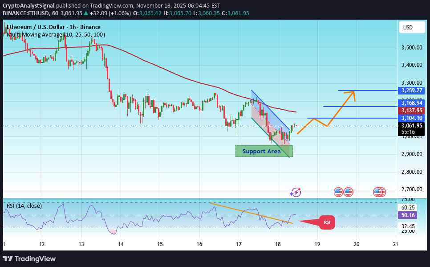
Task: Click the RSI (14, close) legend
Action: point(24,205)
